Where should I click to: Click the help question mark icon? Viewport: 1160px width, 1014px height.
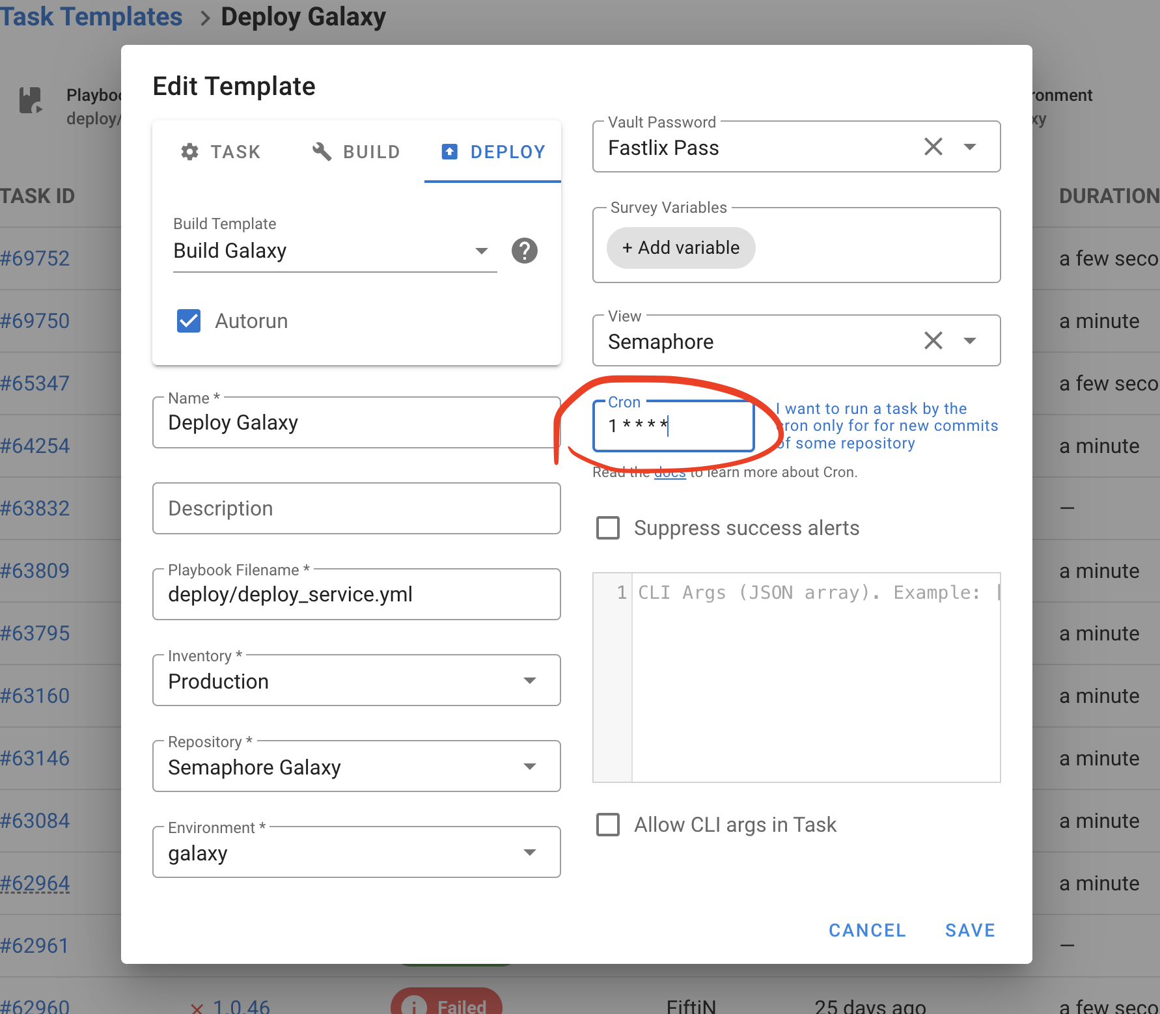pos(524,251)
